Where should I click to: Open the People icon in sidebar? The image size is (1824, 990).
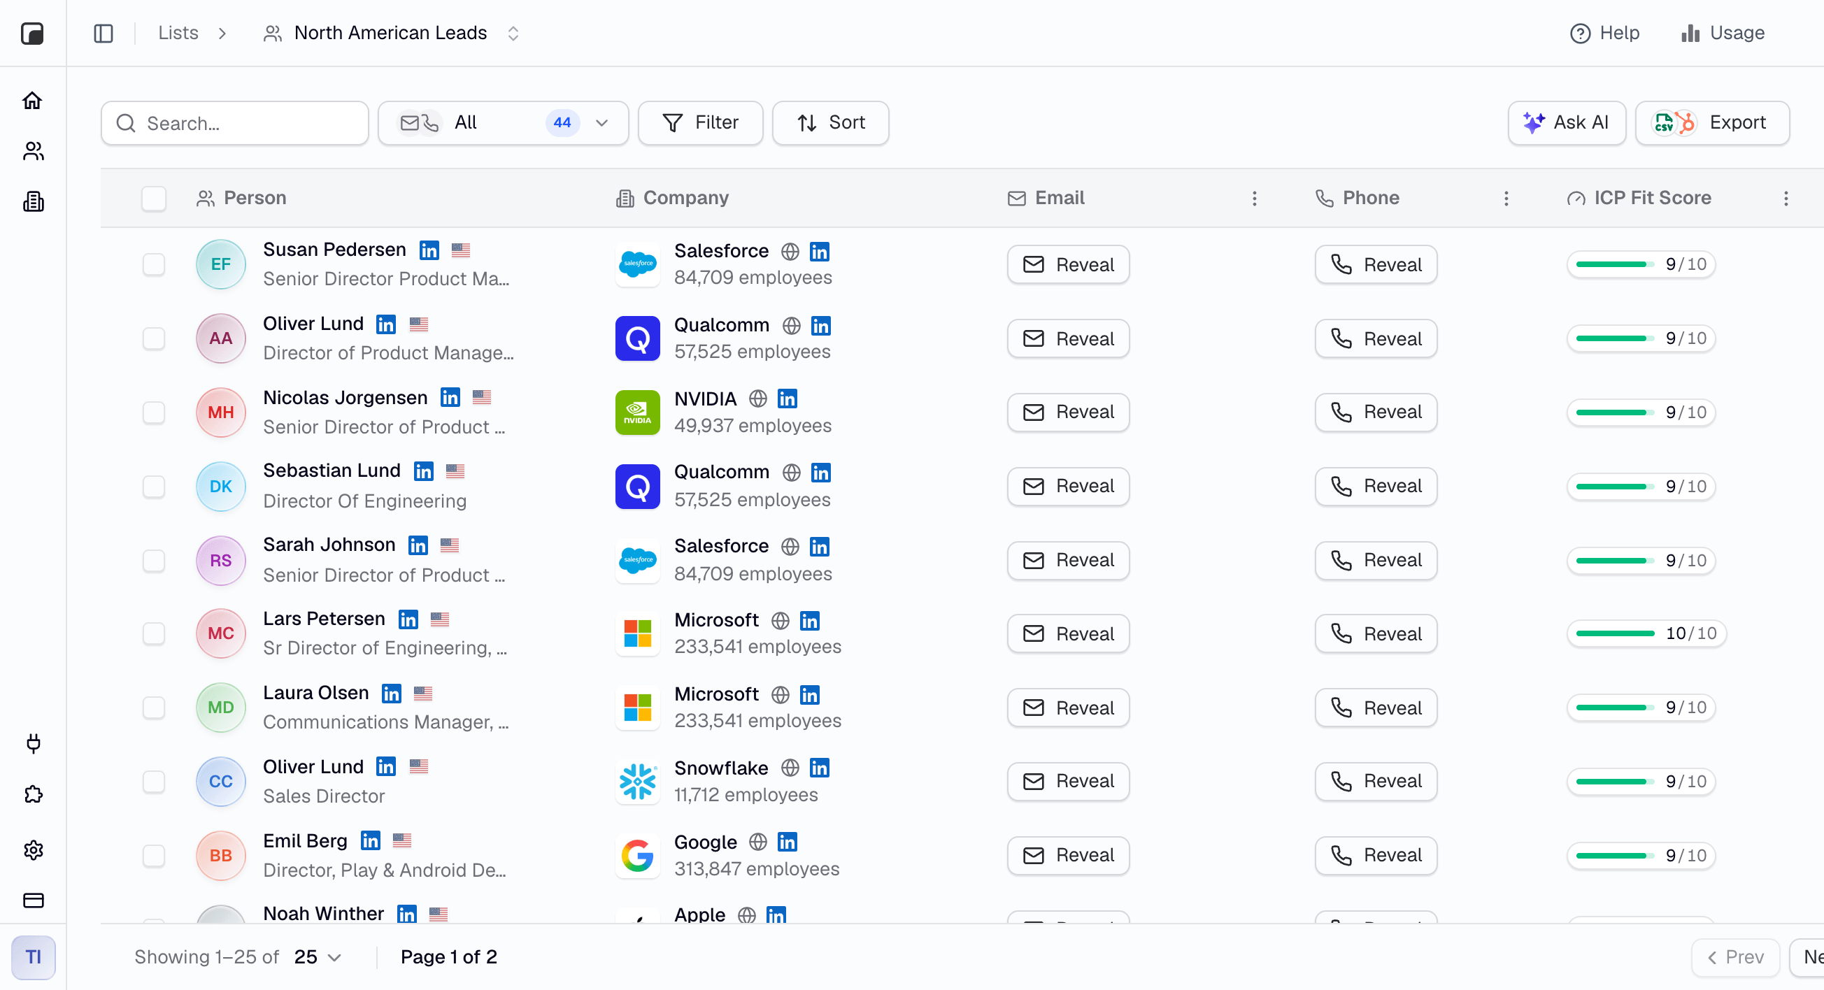pyautogui.click(x=33, y=151)
